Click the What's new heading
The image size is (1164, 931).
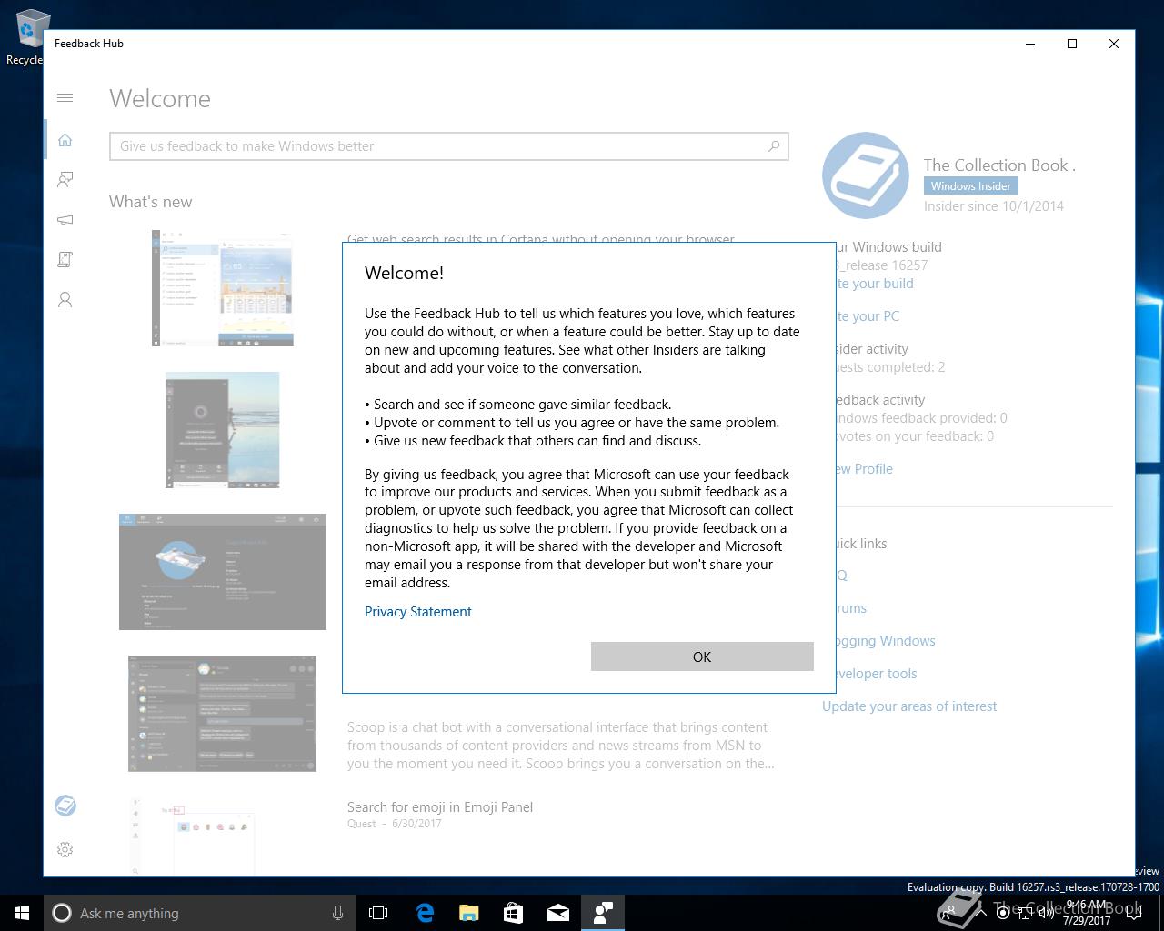pyautogui.click(x=151, y=202)
